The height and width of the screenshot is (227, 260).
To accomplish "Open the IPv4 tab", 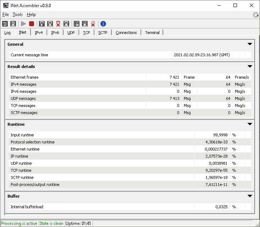I will pyautogui.click(x=39, y=33).
